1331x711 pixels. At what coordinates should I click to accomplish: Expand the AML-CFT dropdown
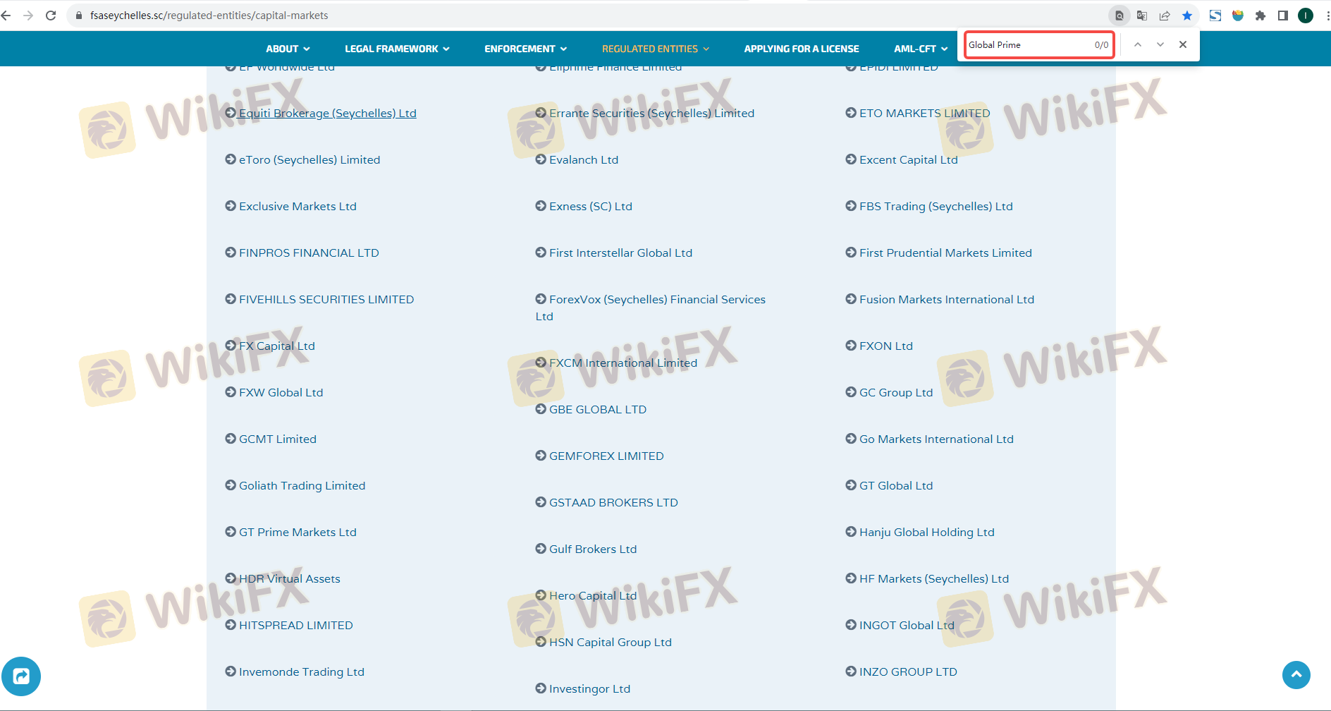click(921, 49)
